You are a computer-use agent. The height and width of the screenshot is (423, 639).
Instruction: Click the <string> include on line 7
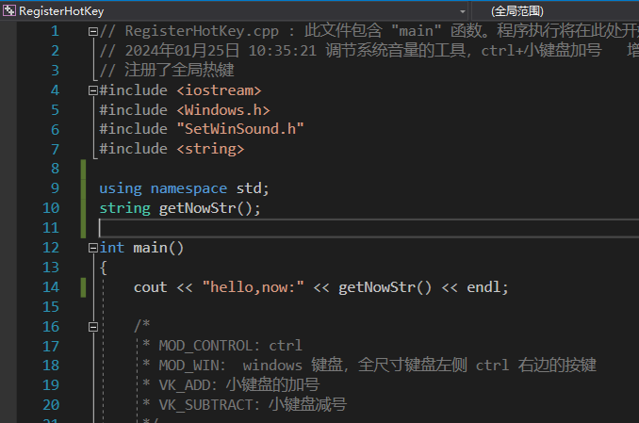click(x=210, y=149)
